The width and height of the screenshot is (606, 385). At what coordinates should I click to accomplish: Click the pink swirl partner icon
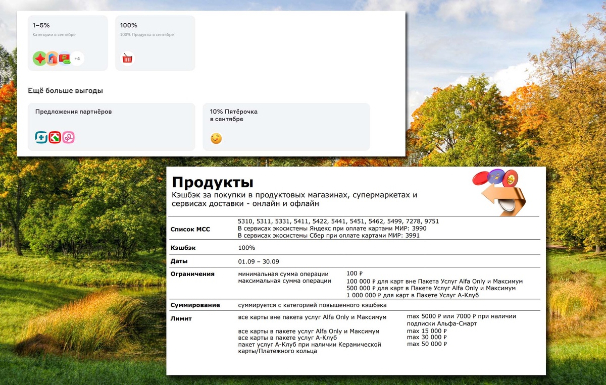[68, 137]
